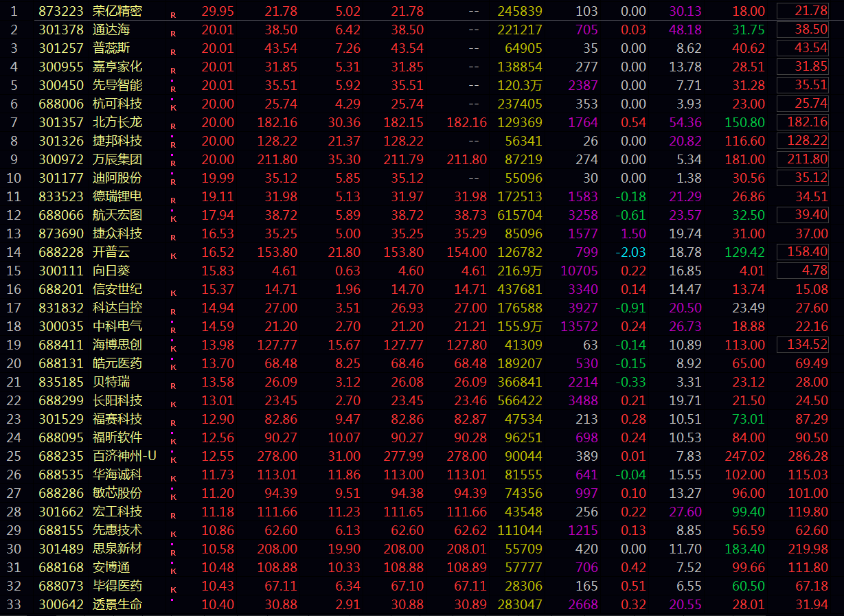The width and height of the screenshot is (844, 616).
Task: Click volume value 245839
Action: coord(520,11)
